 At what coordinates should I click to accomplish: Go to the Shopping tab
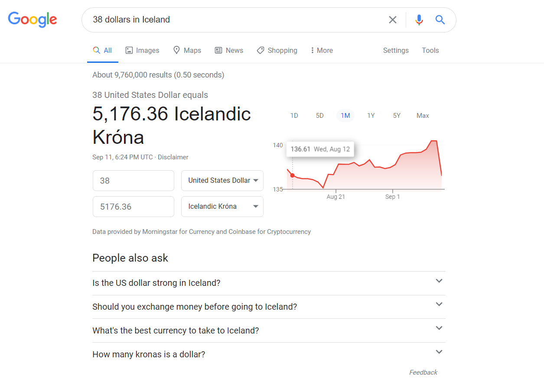277,50
